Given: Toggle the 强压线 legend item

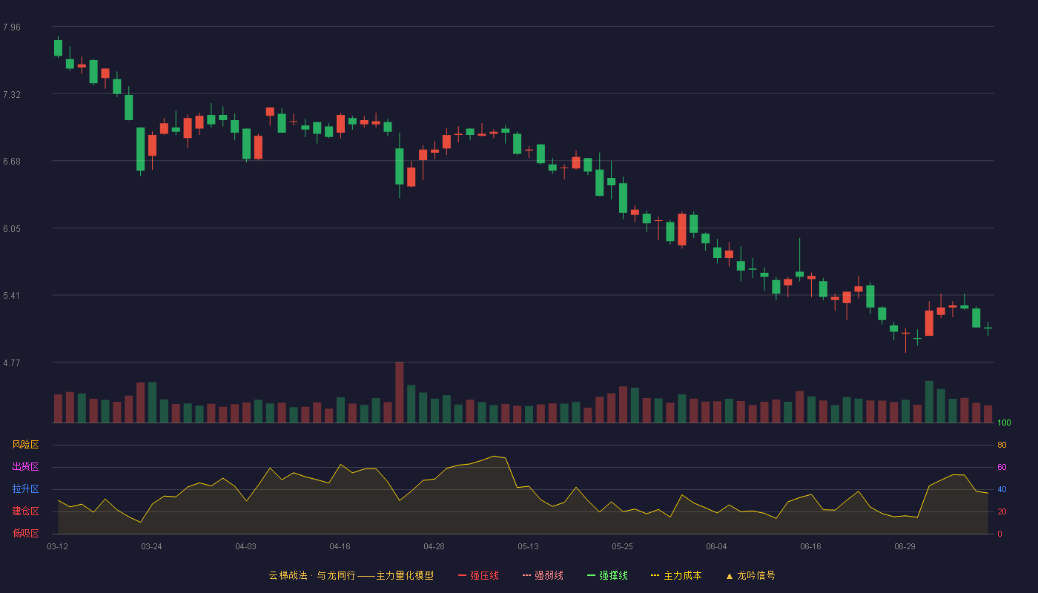Looking at the screenshot, I should 478,575.
